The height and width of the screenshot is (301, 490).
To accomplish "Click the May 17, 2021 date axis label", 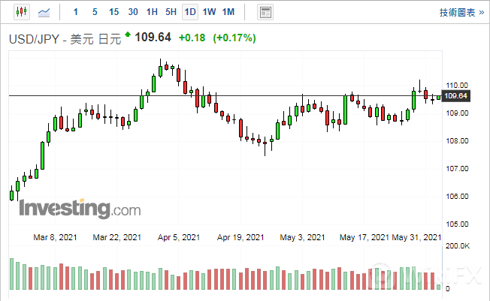I will coord(364,237).
